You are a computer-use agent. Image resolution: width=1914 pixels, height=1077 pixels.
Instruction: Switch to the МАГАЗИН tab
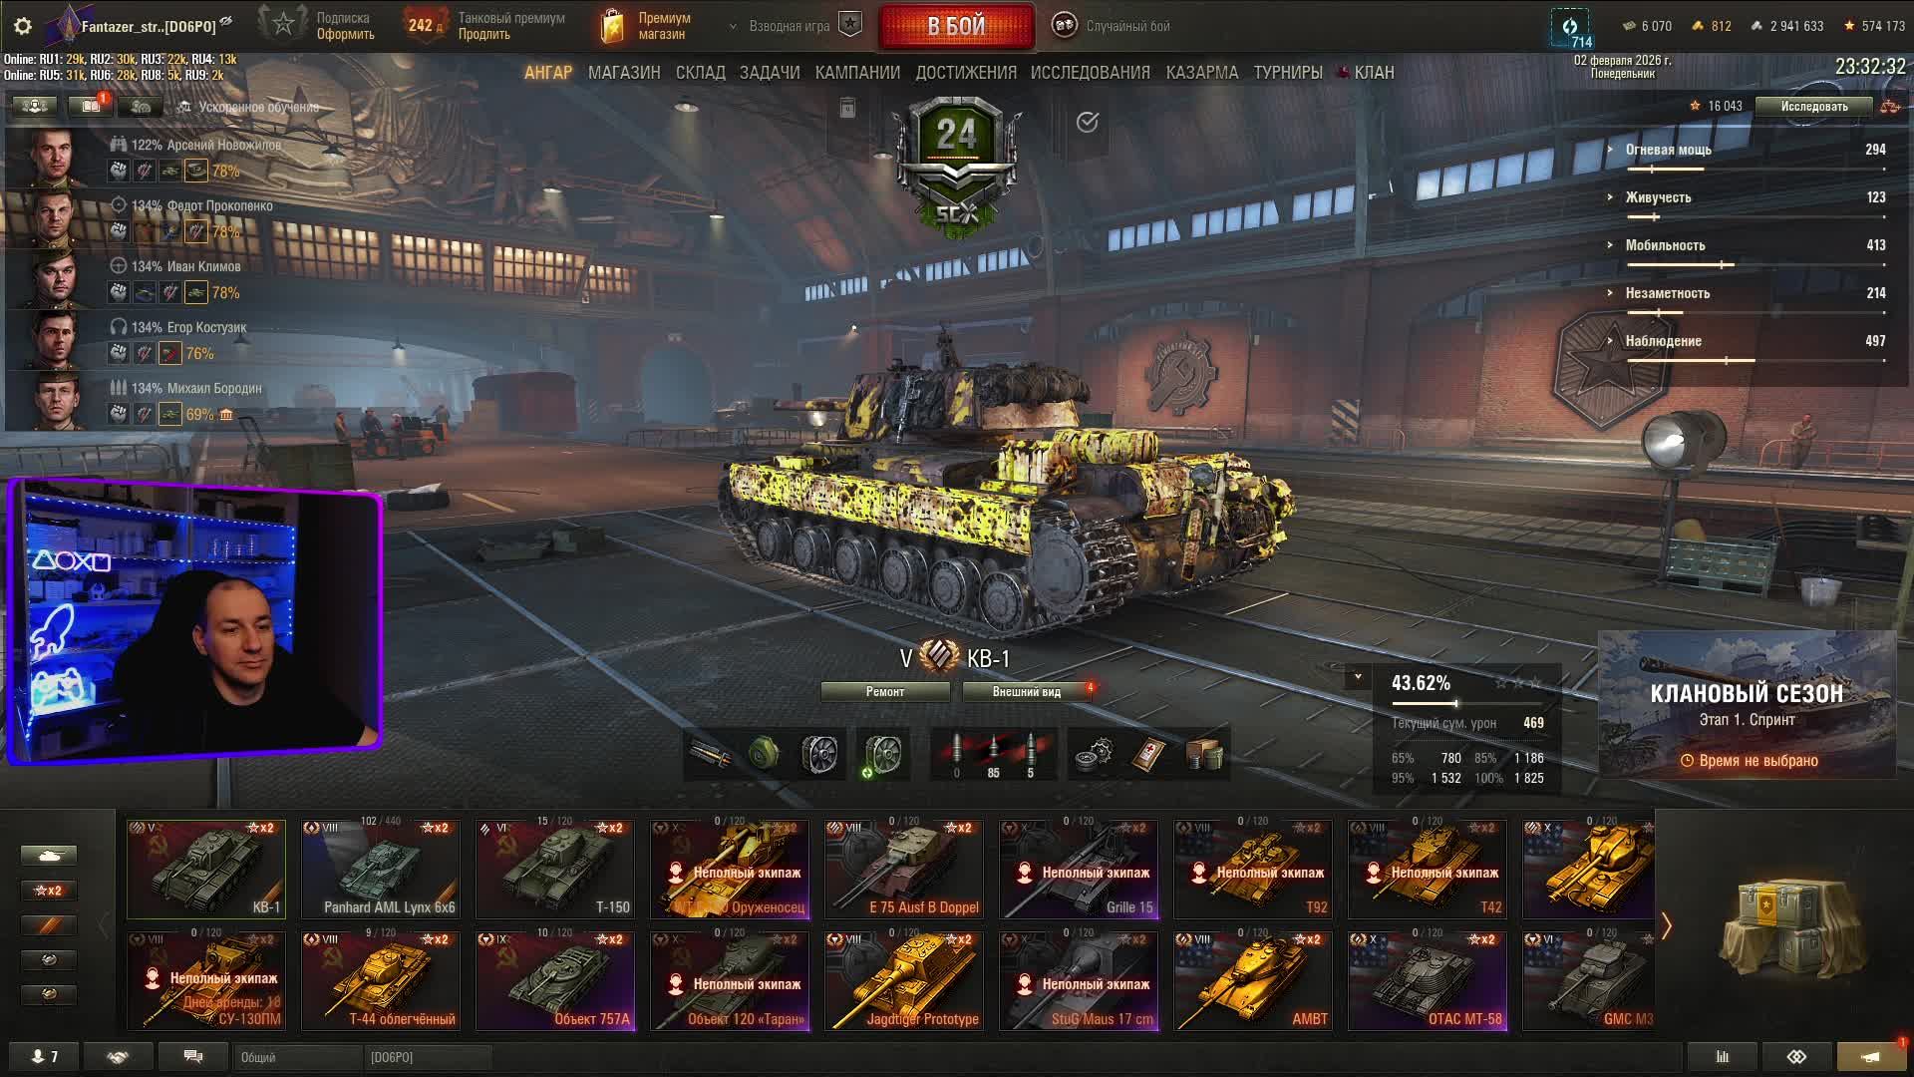(x=624, y=73)
